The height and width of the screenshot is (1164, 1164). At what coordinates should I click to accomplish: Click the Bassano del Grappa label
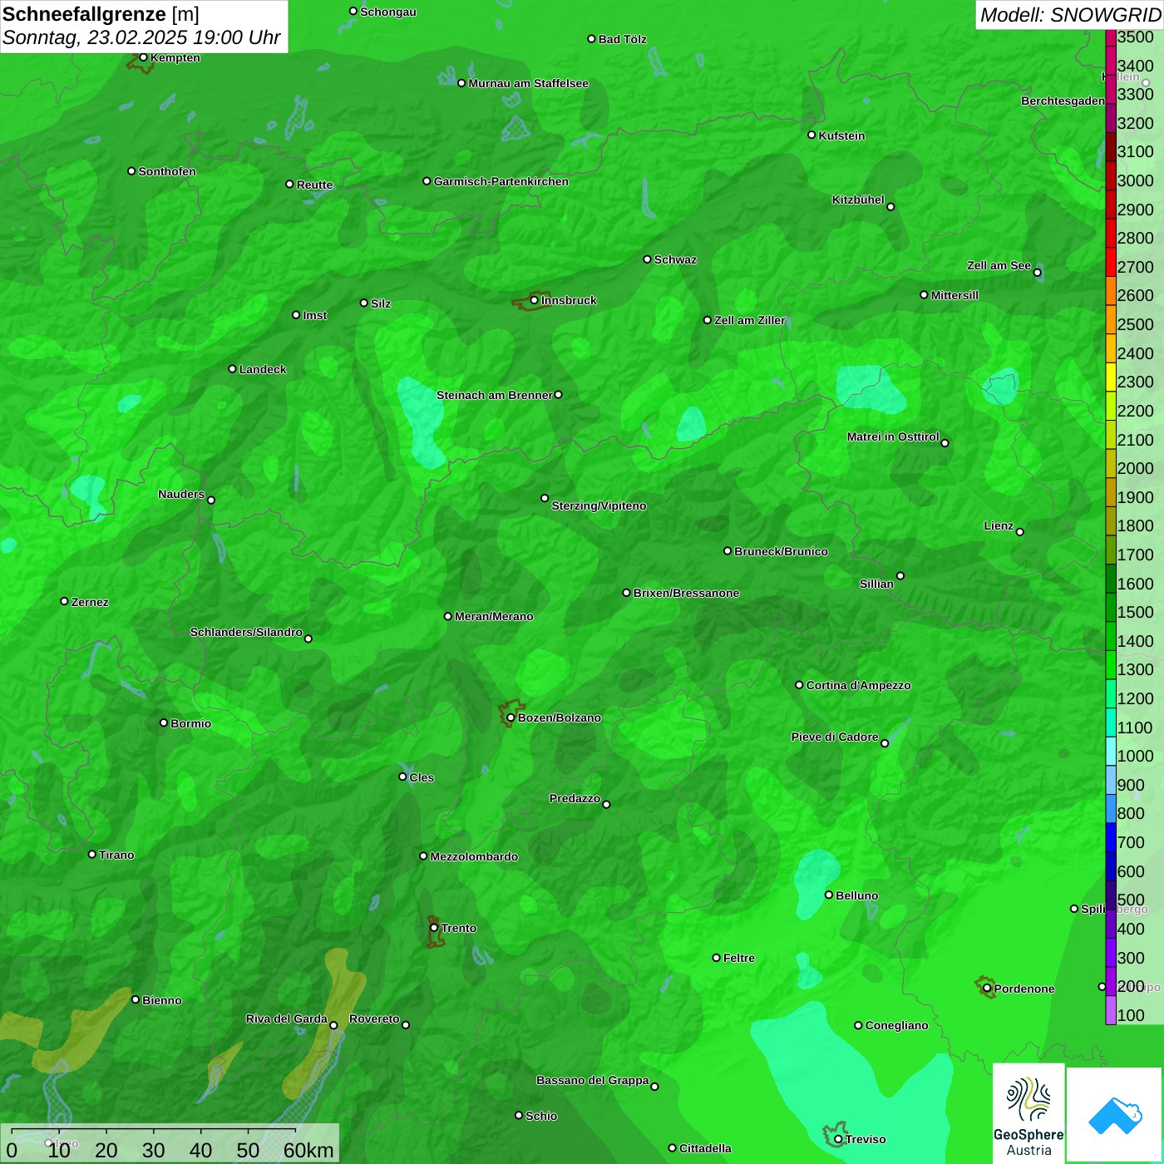tap(593, 1080)
